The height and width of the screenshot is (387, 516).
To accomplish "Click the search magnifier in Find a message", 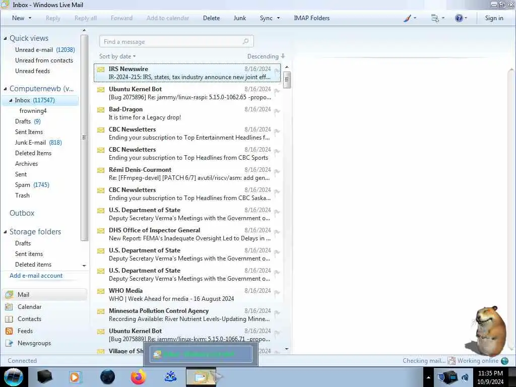I will pos(245,41).
